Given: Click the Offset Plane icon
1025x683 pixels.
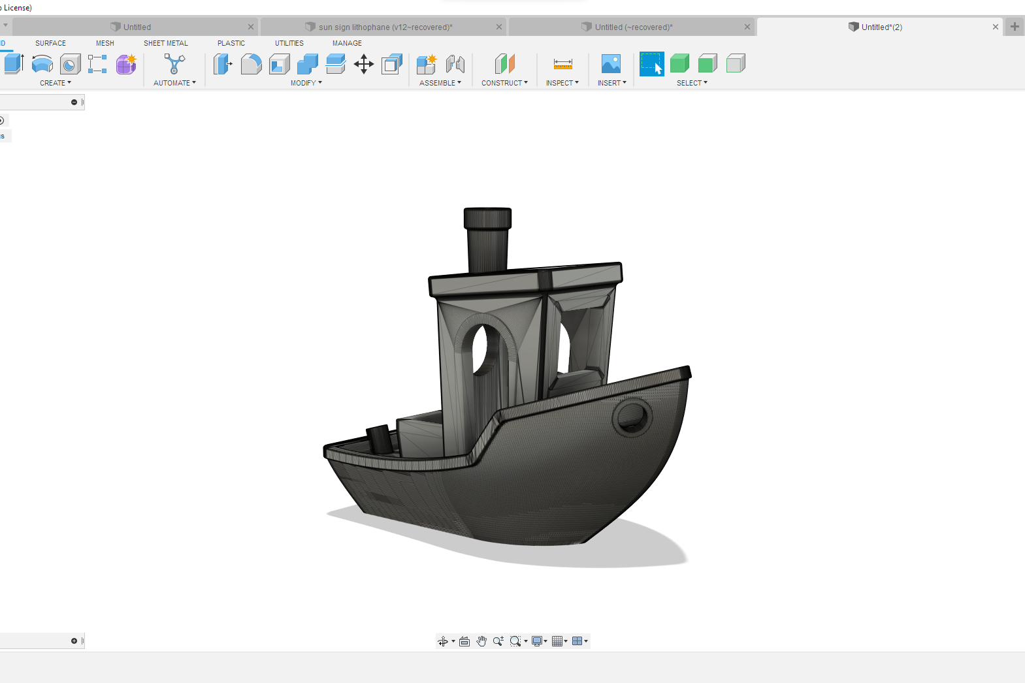Looking at the screenshot, I should (505, 64).
